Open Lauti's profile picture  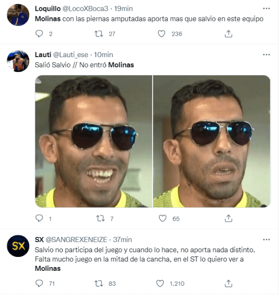(18, 61)
